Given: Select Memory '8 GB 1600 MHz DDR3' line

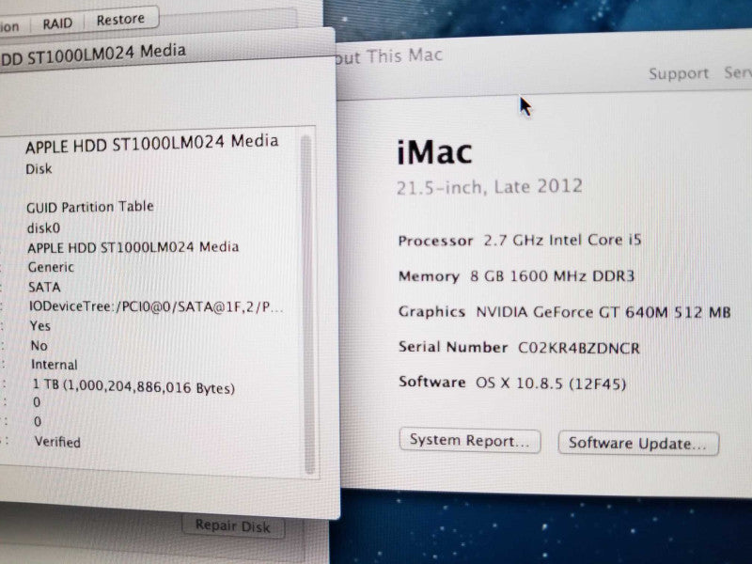Looking at the screenshot, I should coord(516,276).
